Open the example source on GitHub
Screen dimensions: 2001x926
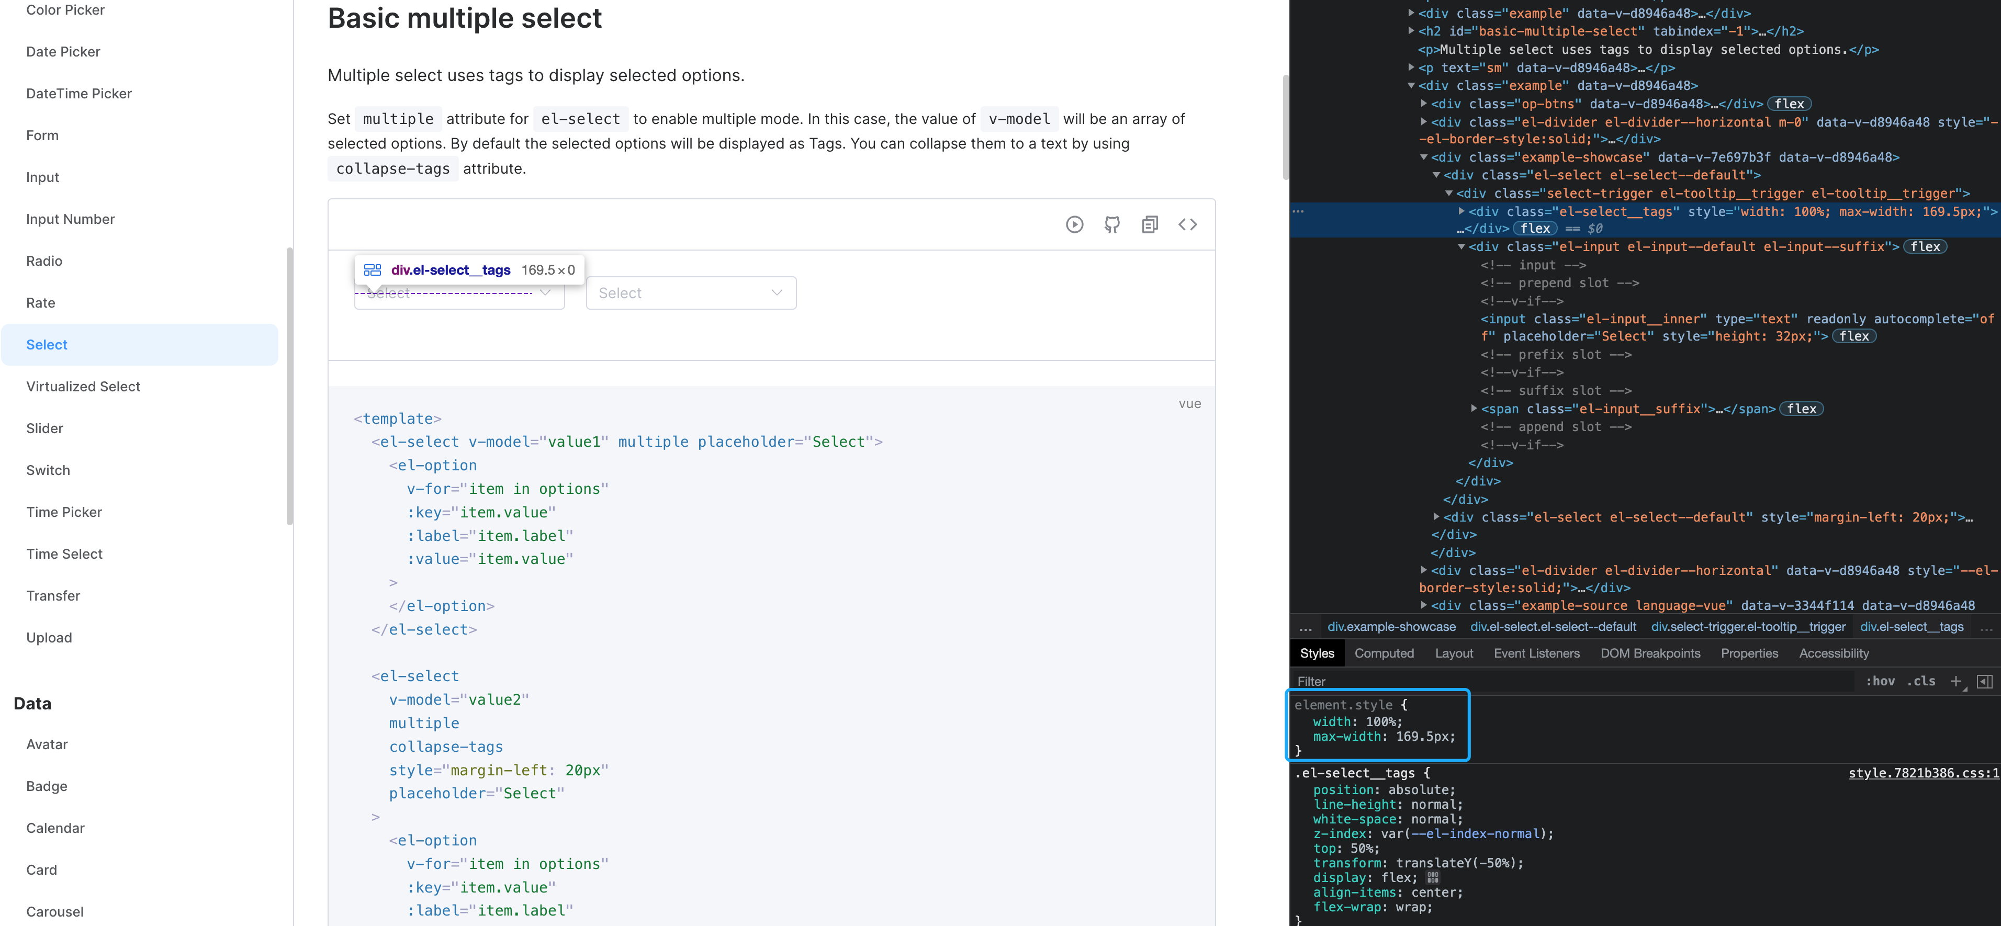[1111, 224]
